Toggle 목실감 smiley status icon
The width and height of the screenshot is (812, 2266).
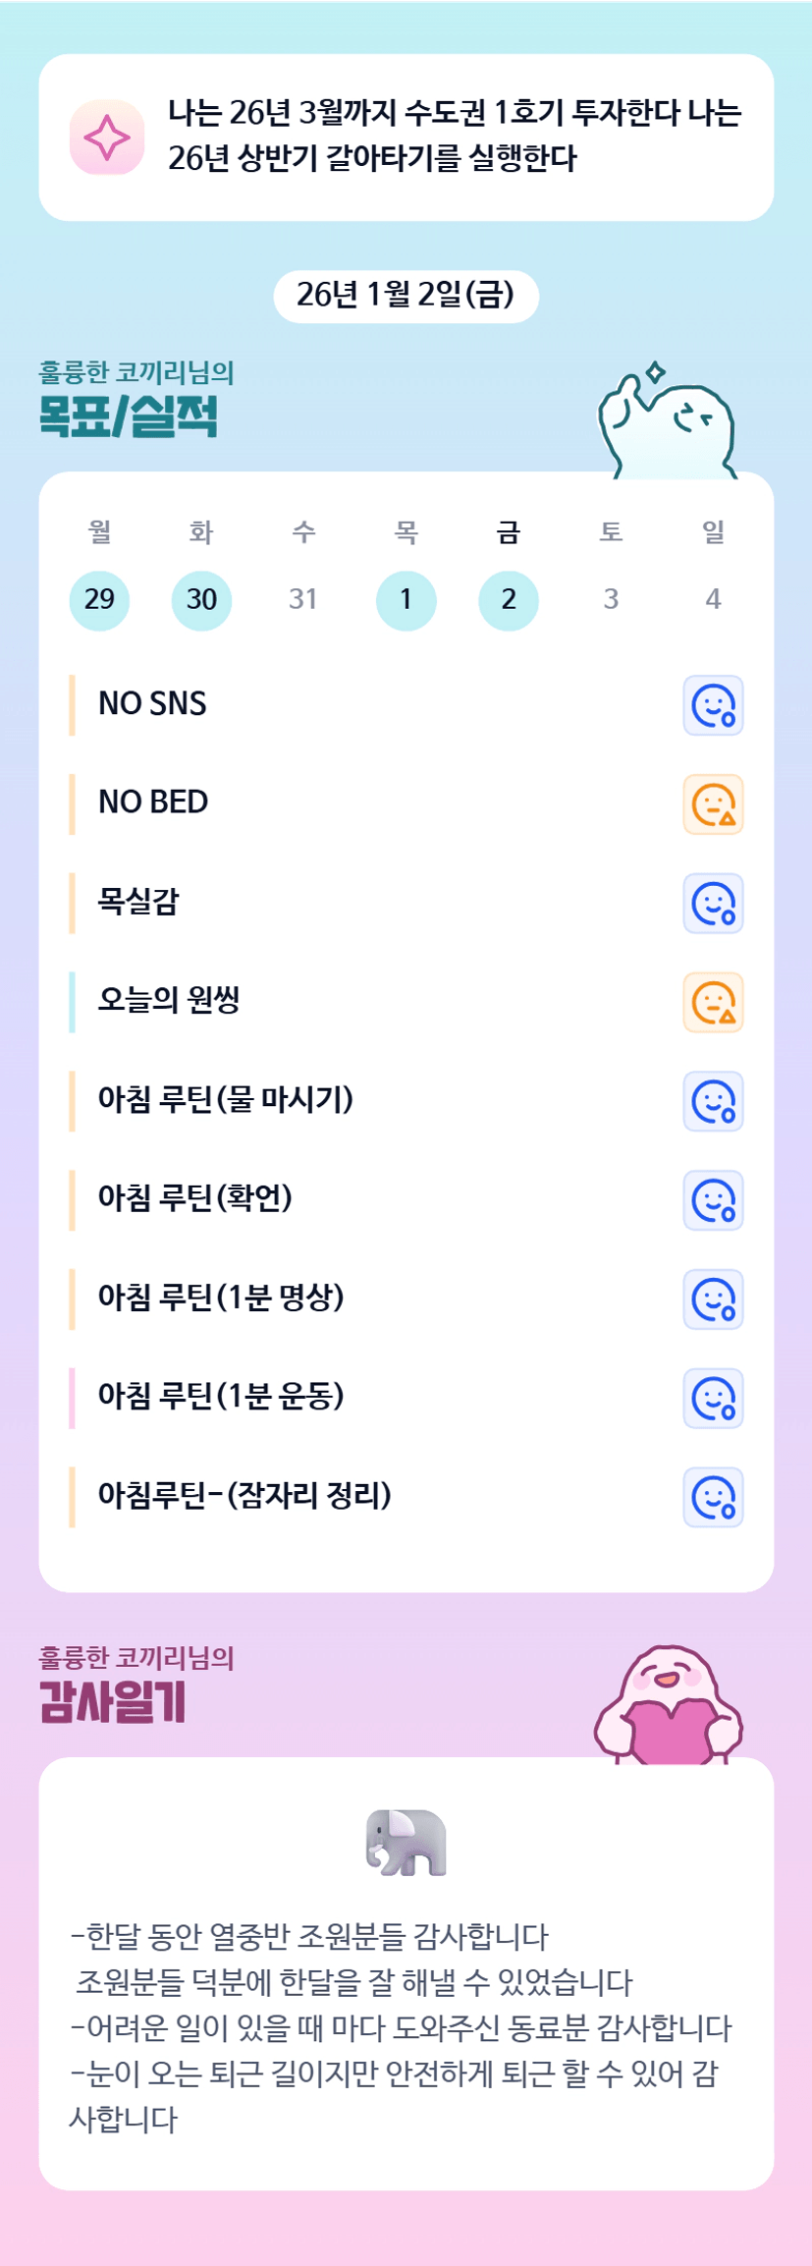tap(713, 904)
